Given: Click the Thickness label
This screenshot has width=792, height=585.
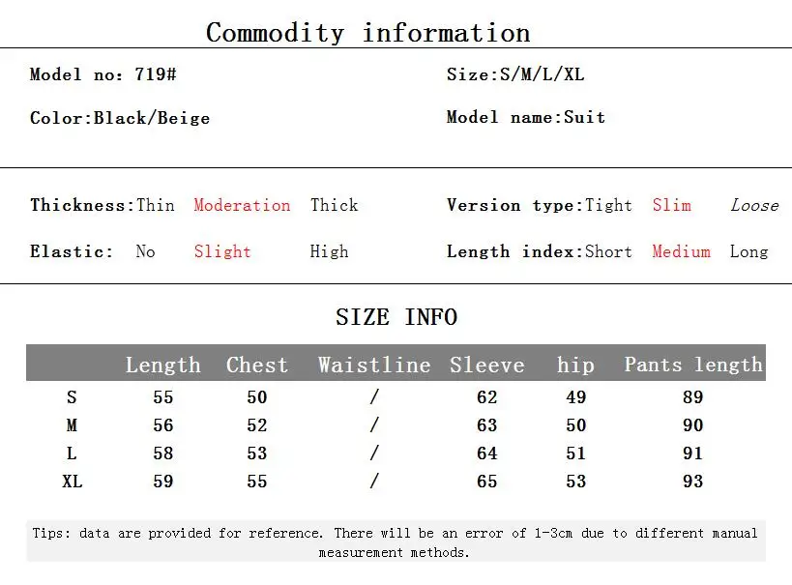Looking at the screenshot, I should click(x=83, y=205).
